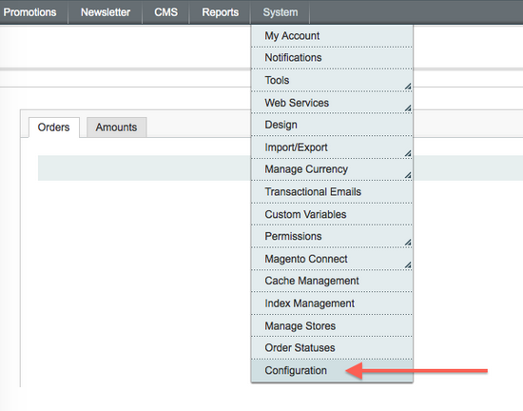Open the Notifications menu entry
The image size is (523, 411).
(332, 58)
